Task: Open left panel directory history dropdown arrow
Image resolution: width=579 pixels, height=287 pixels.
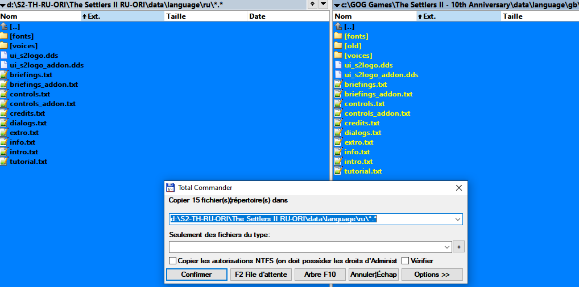Action: (x=323, y=4)
